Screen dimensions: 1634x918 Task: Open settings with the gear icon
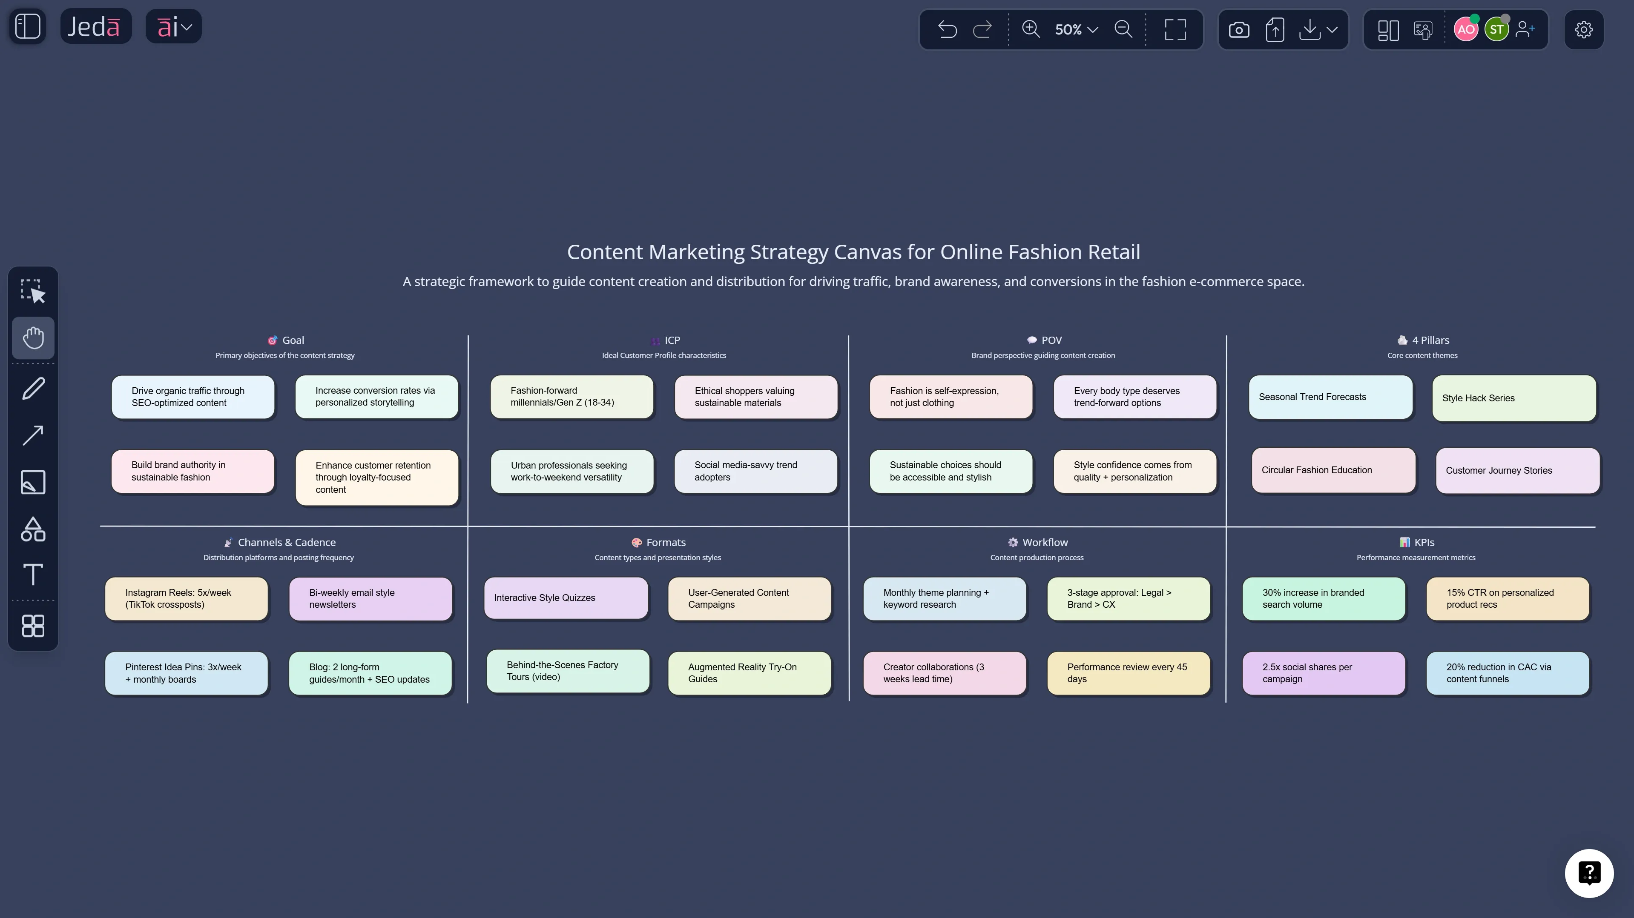coord(1584,29)
